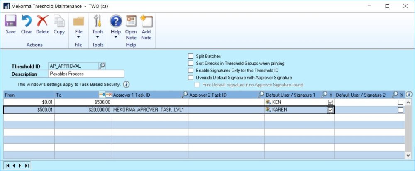This screenshot has width=415, height=171.
Task: Click the From column header
Action: pos(29,95)
